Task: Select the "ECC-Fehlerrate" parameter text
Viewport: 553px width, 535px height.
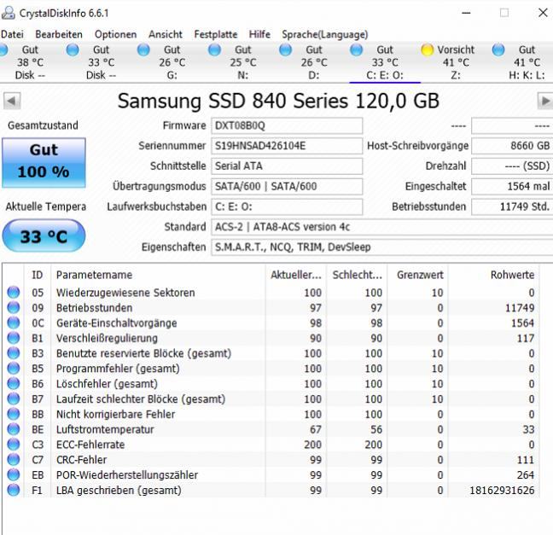Action: [90, 445]
